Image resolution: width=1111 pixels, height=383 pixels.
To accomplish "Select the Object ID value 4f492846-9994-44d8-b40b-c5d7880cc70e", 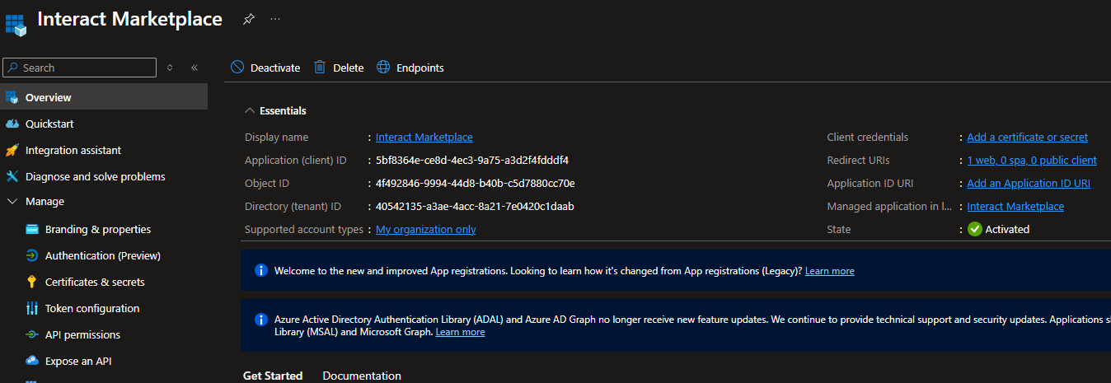I will click(476, 183).
